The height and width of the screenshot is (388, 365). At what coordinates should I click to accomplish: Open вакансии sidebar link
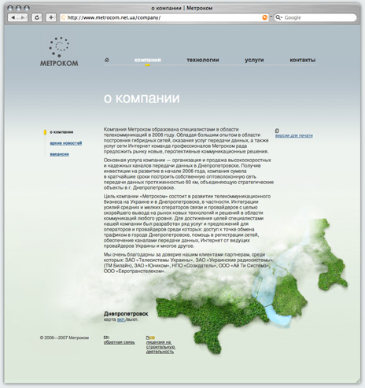click(x=60, y=154)
